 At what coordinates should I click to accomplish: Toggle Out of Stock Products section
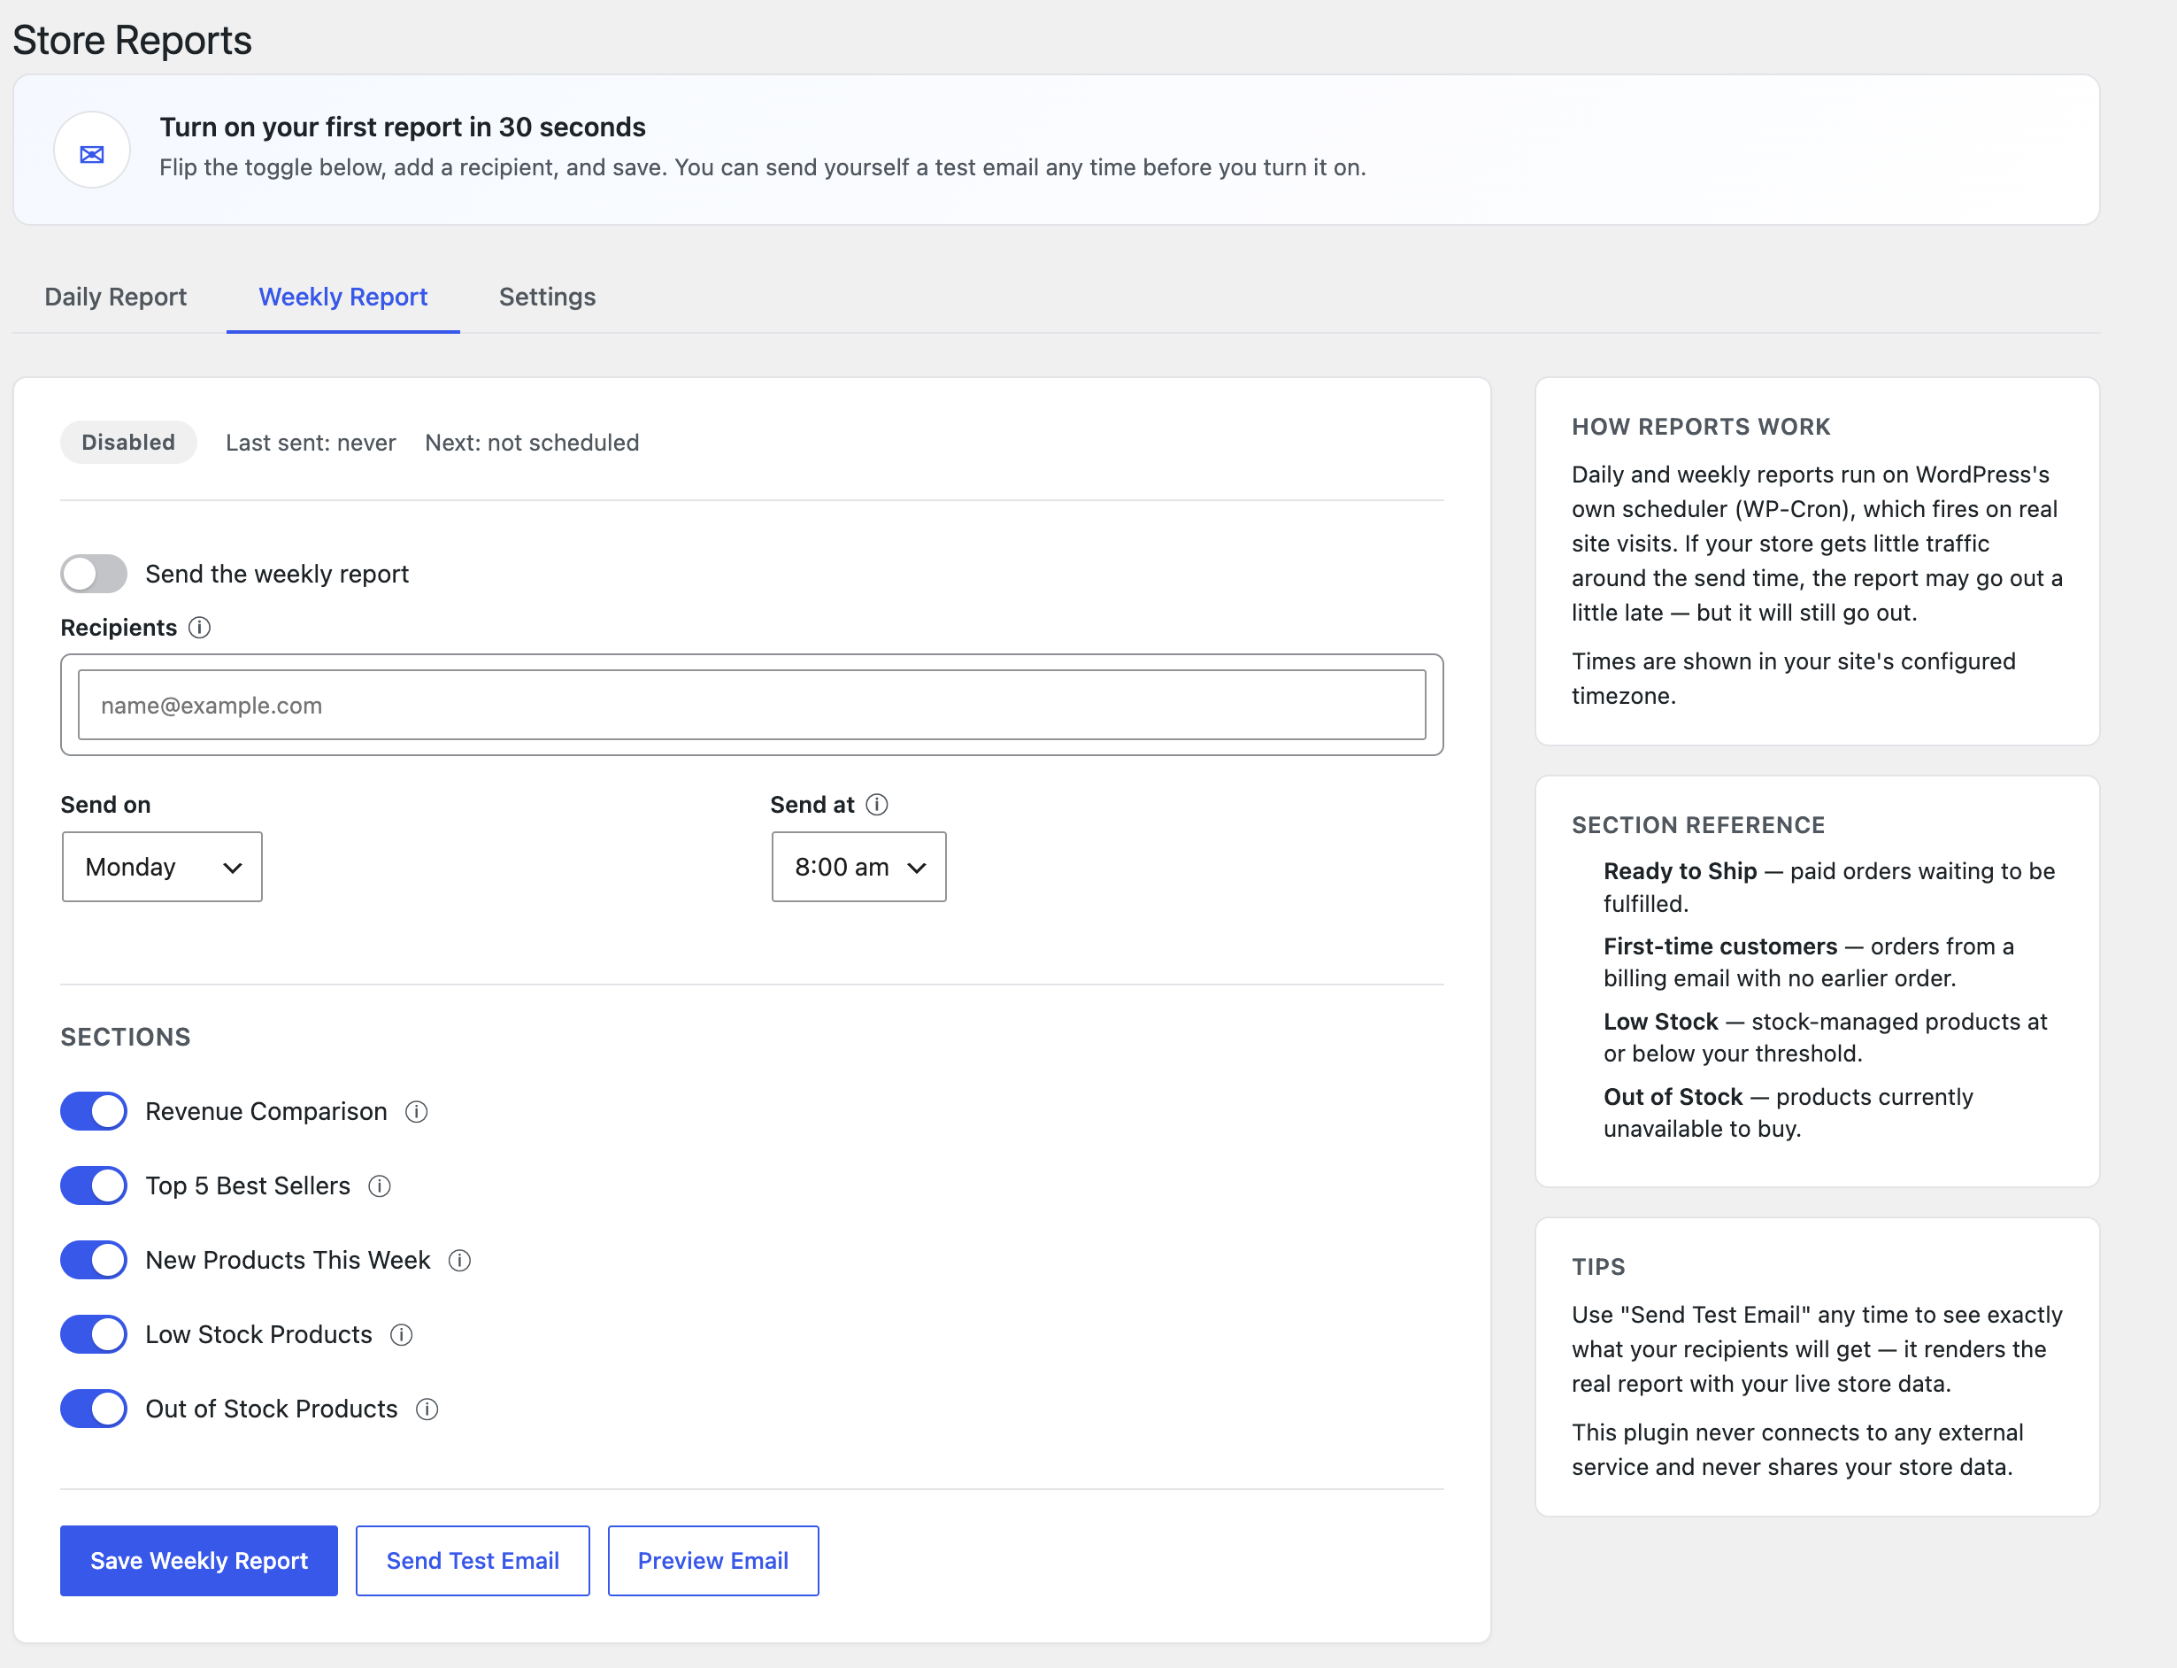click(95, 1409)
